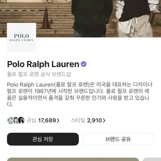Open the cover photo banner image

point(80,19)
